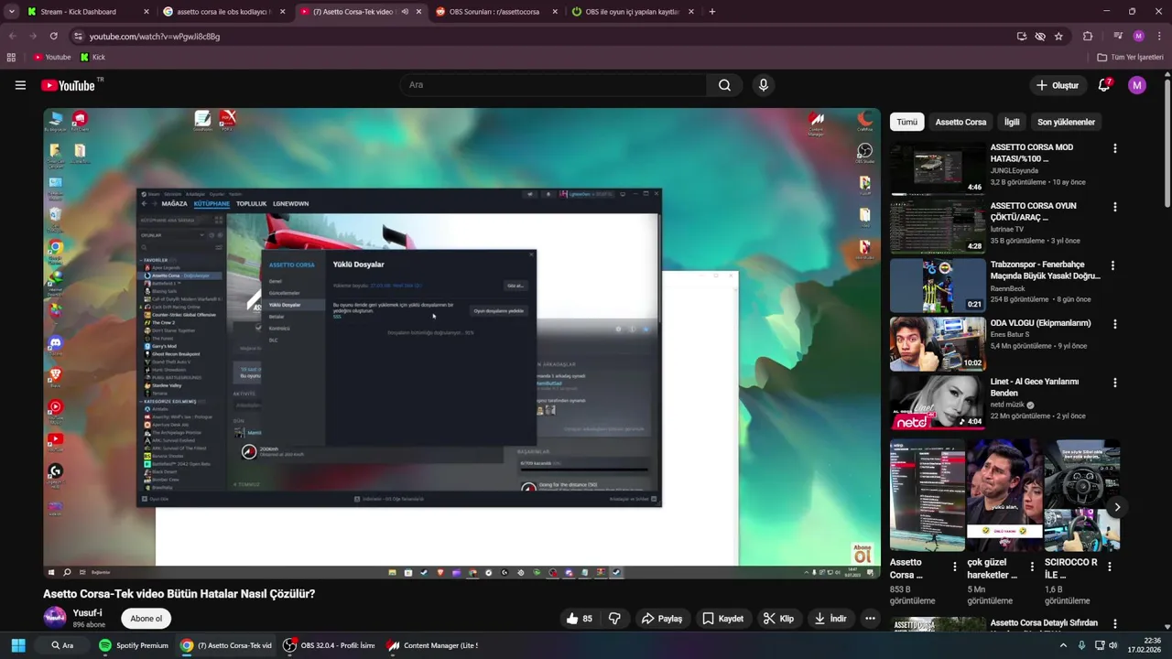Dislike the video with thumbs down
The height and width of the screenshot is (659, 1172).
[614, 619]
